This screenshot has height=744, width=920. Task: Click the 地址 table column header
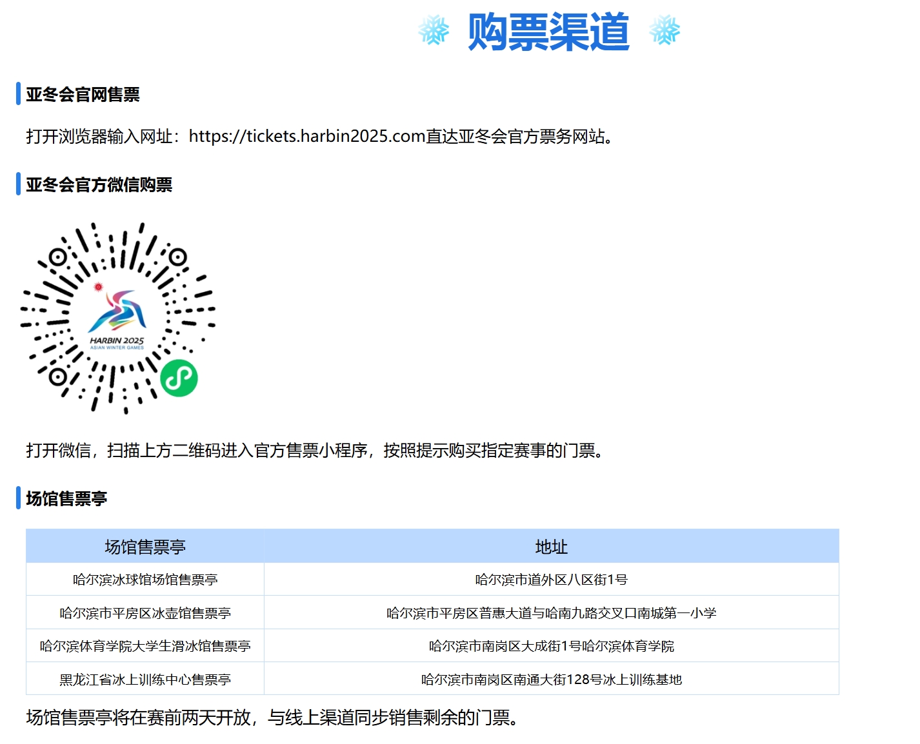pyautogui.click(x=552, y=546)
